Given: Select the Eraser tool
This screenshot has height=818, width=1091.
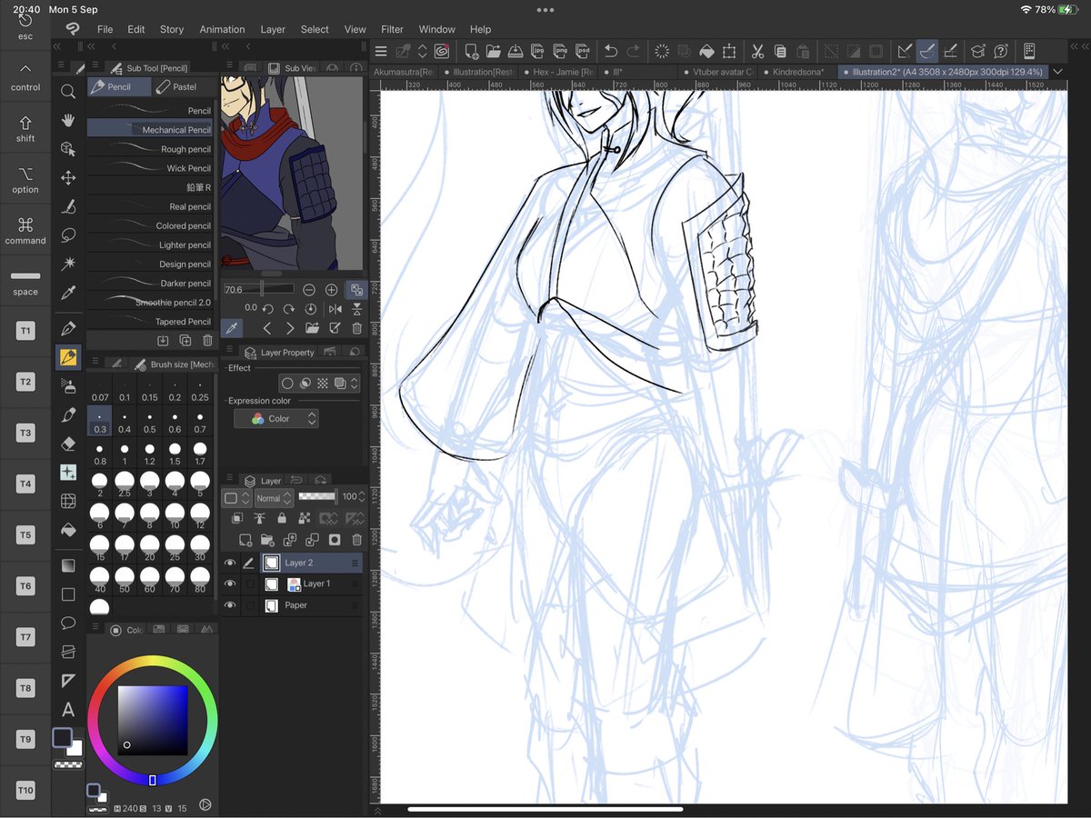Looking at the screenshot, I should [x=68, y=444].
